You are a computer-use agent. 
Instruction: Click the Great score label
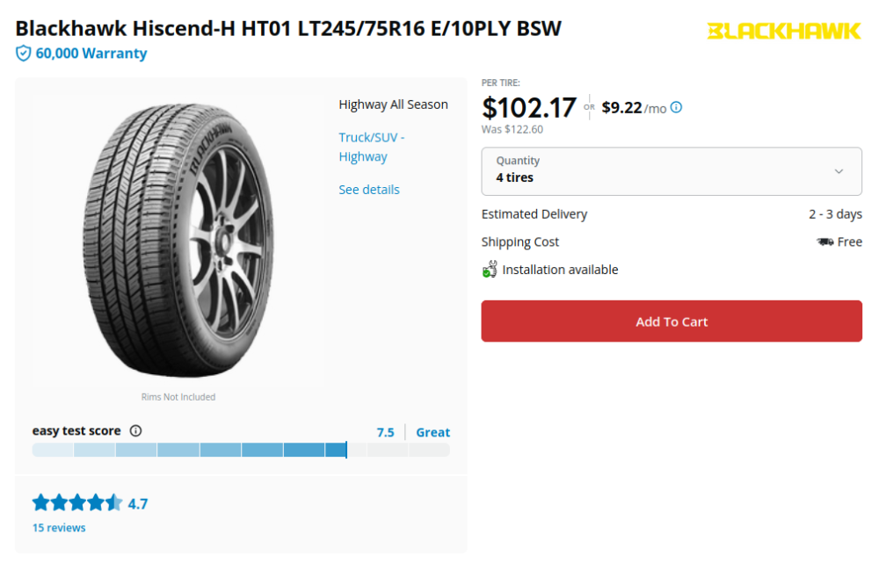coord(432,432)
